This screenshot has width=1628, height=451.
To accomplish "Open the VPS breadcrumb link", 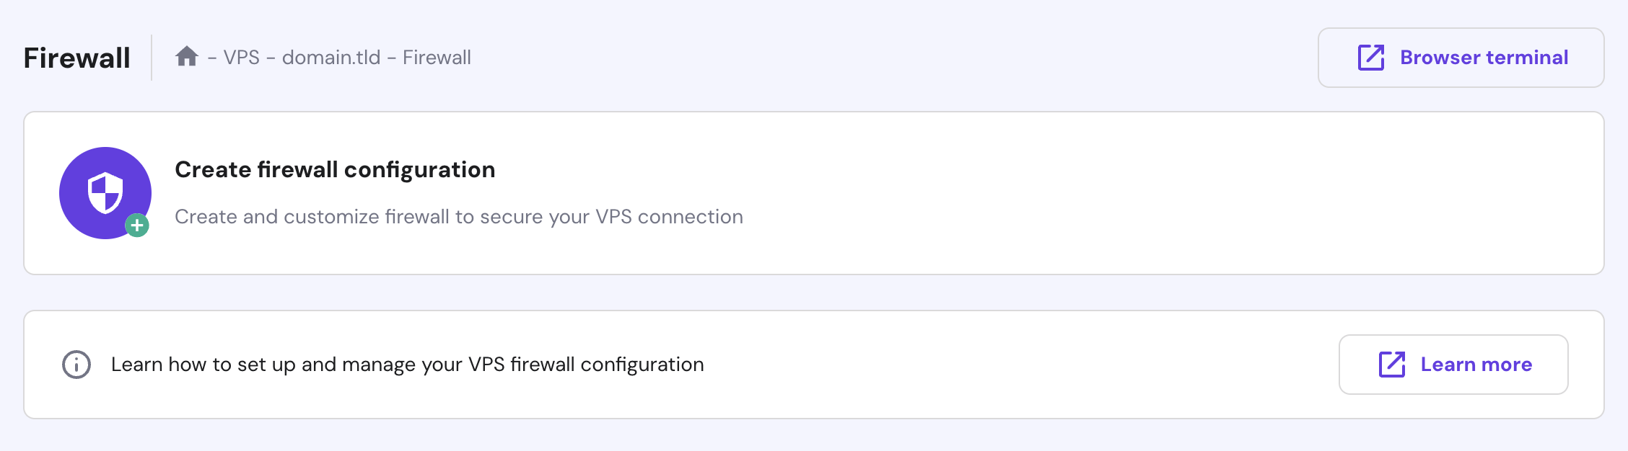I will point(241,58).
